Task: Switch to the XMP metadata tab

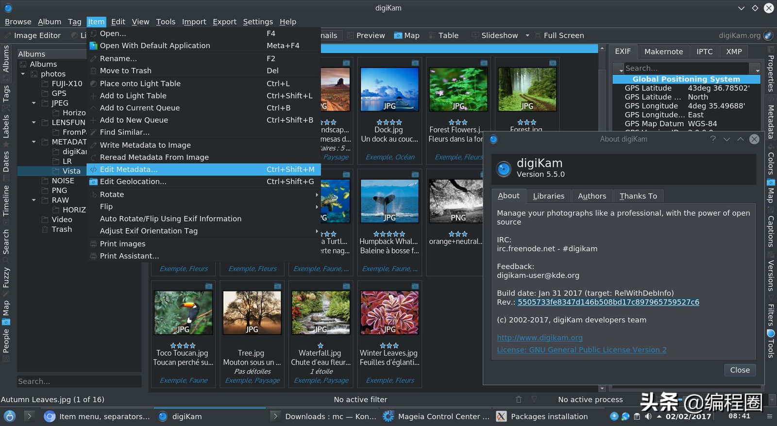Action: click(734, 51)
